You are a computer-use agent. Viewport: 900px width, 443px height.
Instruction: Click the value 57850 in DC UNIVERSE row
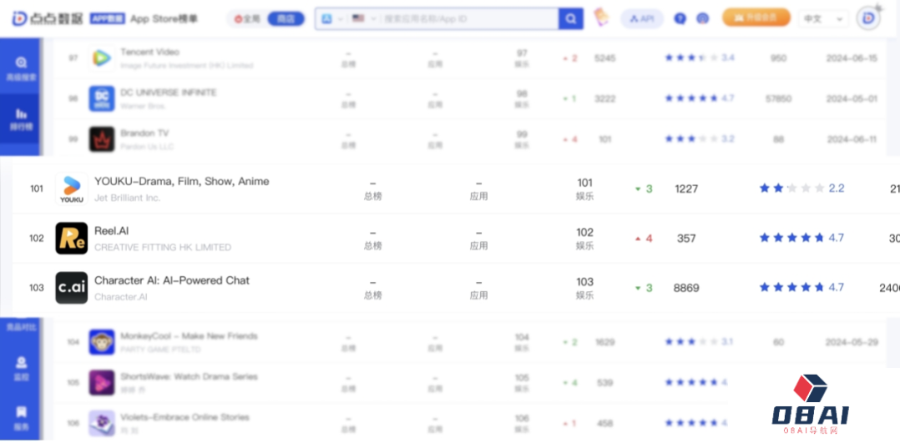778,98
